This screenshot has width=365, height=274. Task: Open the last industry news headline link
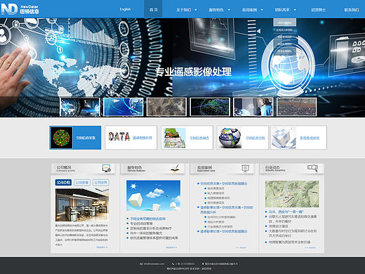pos(289,242)
